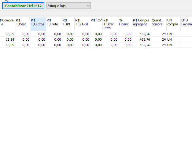Click the UN compra column header
The image size is (192, 159).
[173, 24]
